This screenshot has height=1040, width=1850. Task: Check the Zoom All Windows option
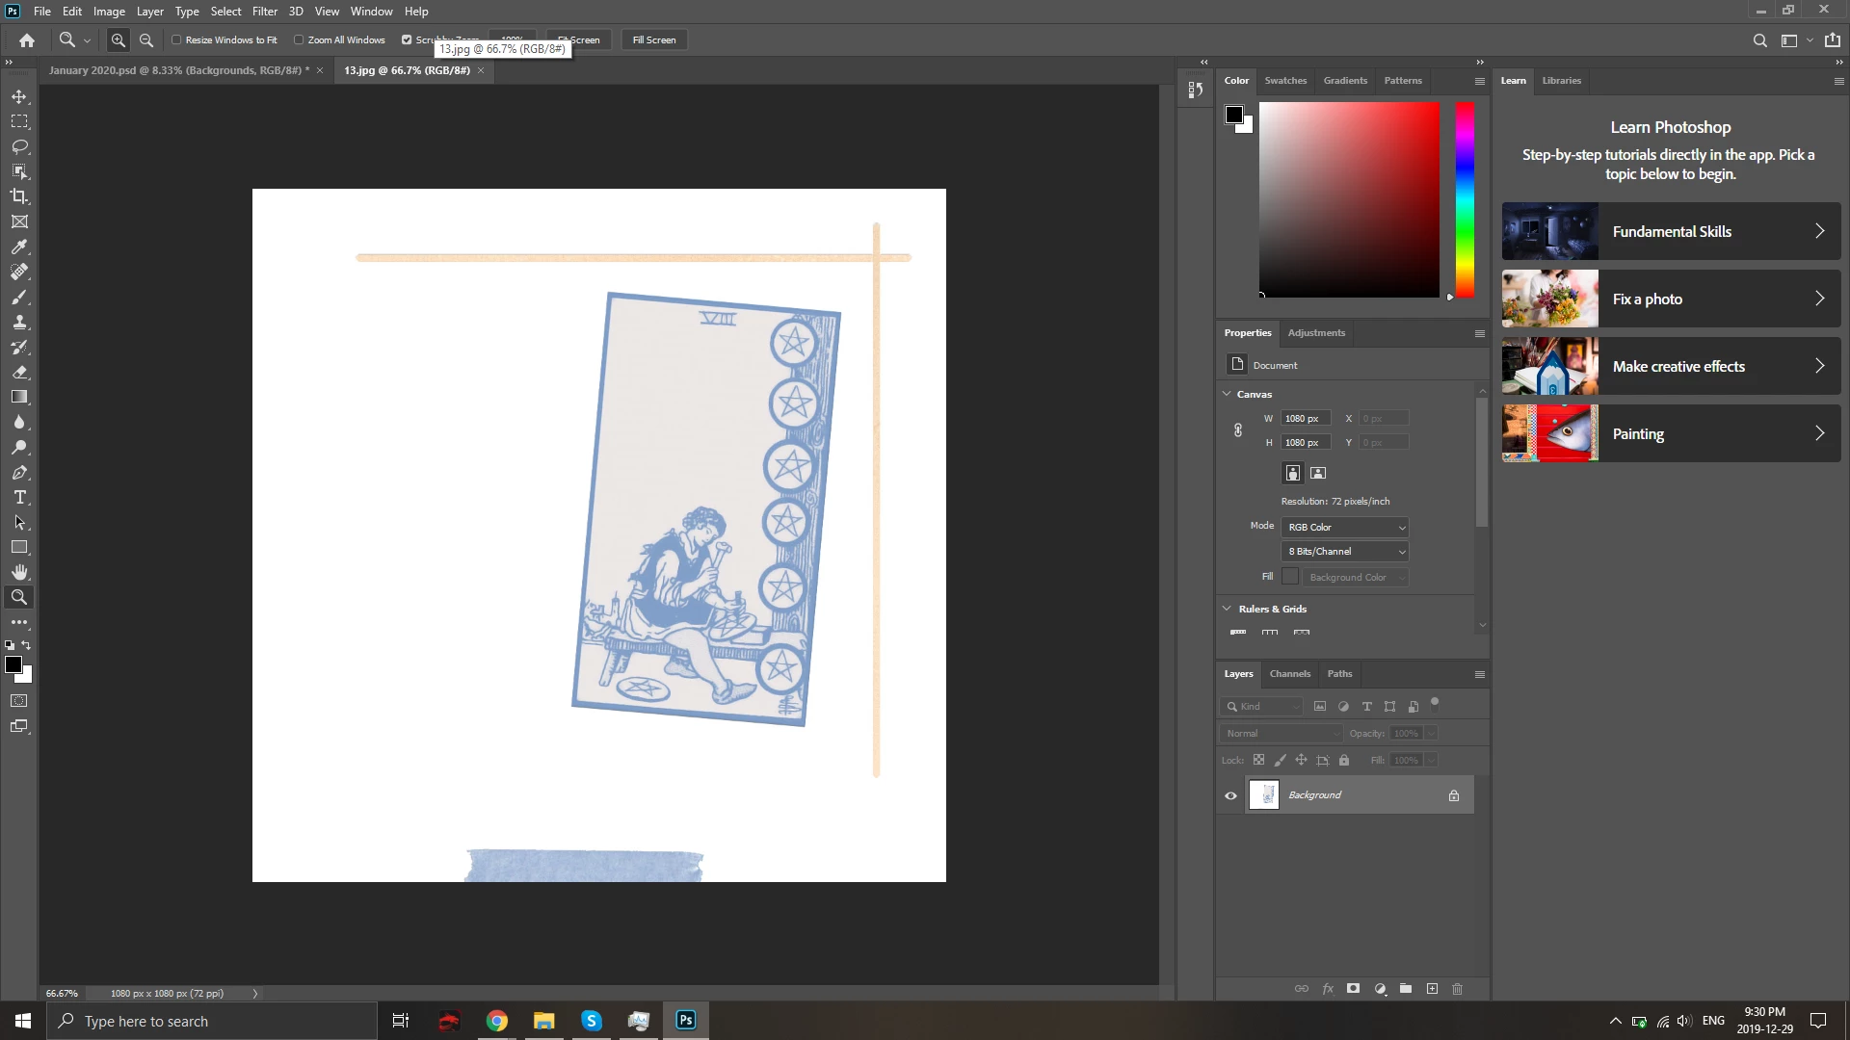point(299,39)
